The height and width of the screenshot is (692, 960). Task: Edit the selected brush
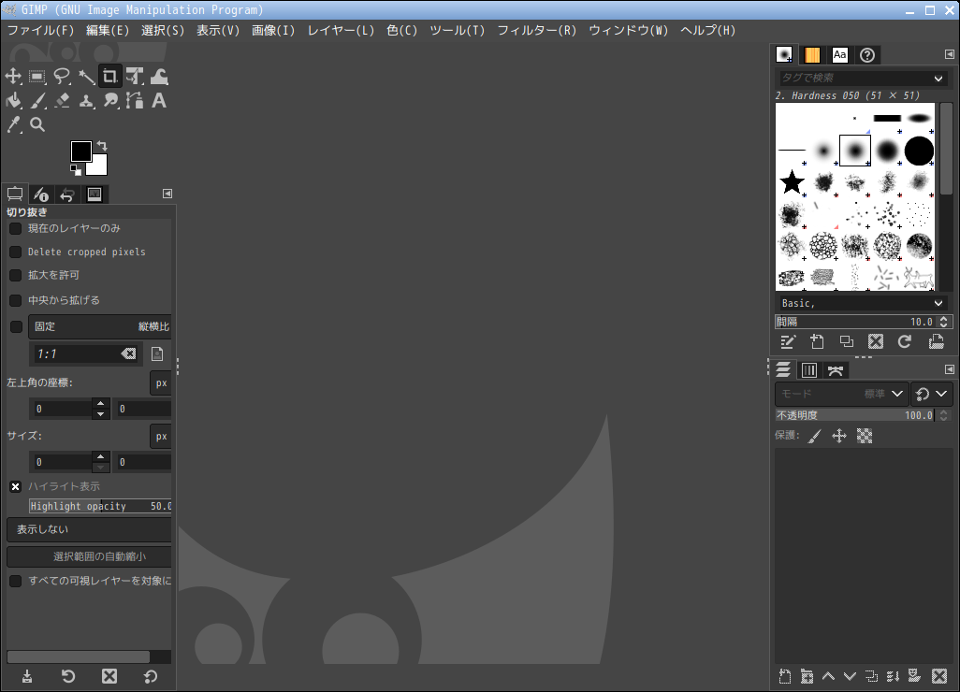click(x=787, y=342)
